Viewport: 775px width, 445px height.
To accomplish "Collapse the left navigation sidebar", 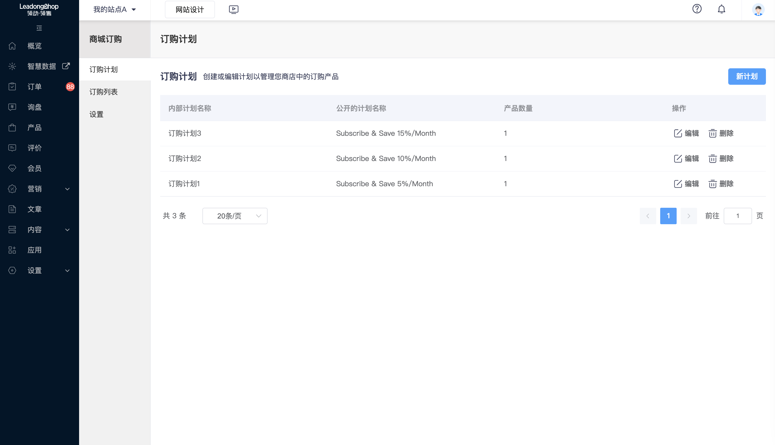I will point(39,28).
